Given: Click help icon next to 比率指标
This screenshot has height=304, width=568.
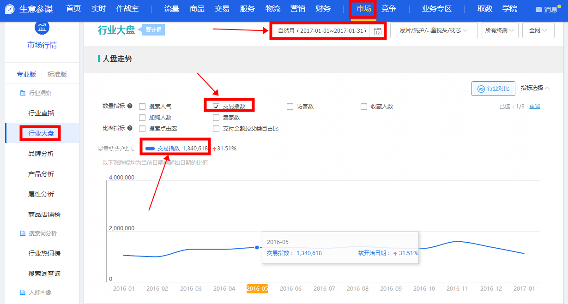Looking at the screenshot, I should (x=130, y=128).
